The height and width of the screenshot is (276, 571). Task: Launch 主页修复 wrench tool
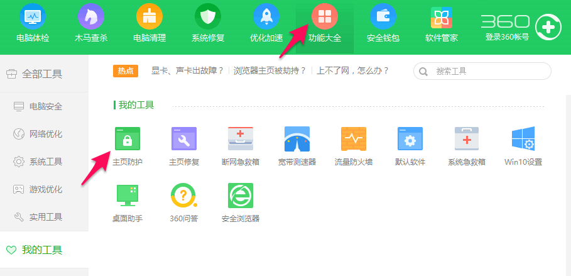[184, 138]
